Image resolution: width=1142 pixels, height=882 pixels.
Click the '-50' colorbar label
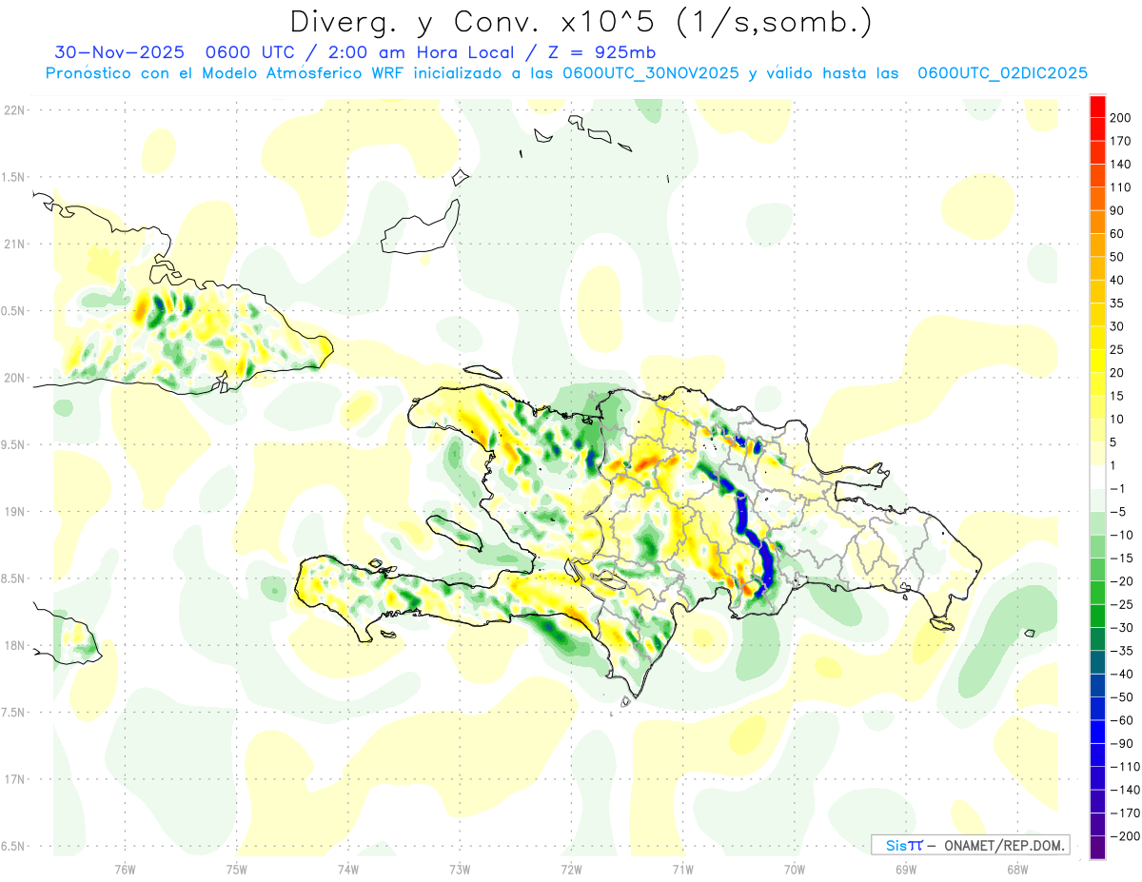coord(1122,697)
